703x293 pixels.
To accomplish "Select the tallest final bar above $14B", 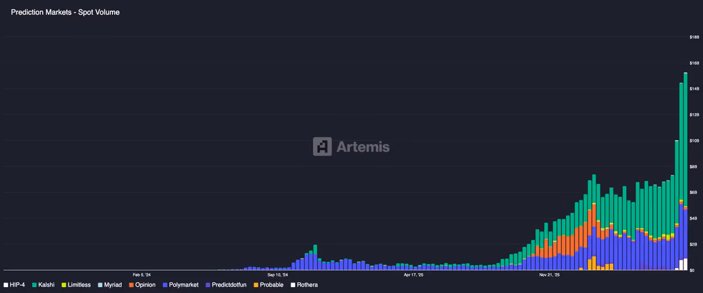I will coord(685,171).
